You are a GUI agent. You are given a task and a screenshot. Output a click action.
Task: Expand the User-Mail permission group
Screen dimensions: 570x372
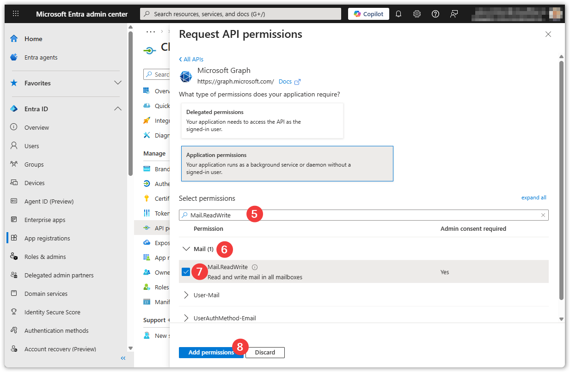[186, 295]
